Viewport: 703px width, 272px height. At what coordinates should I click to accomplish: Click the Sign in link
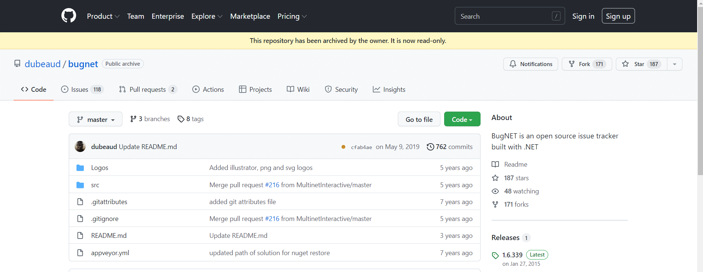coord(583,16)
